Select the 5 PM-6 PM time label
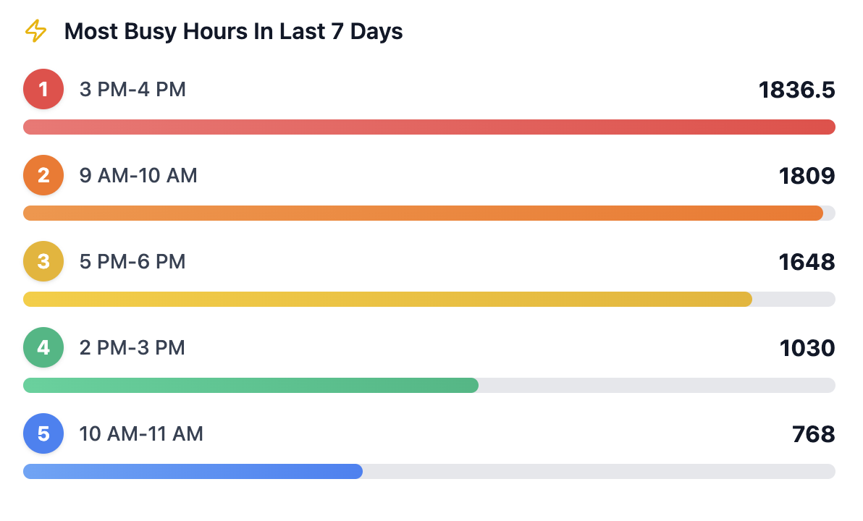This screenshot has width=863, height=521. (132, 262)
